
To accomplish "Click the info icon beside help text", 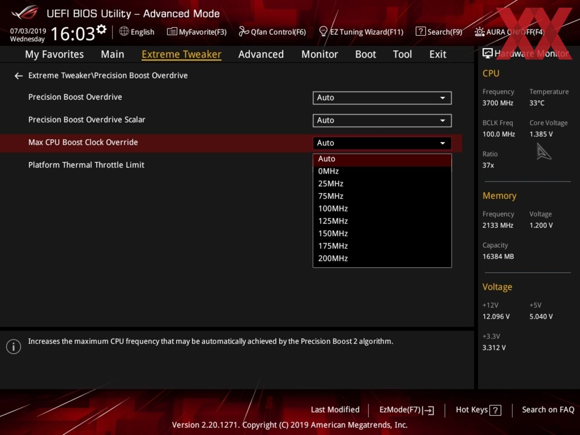I will pyautogui.click(x=14, y=347).
